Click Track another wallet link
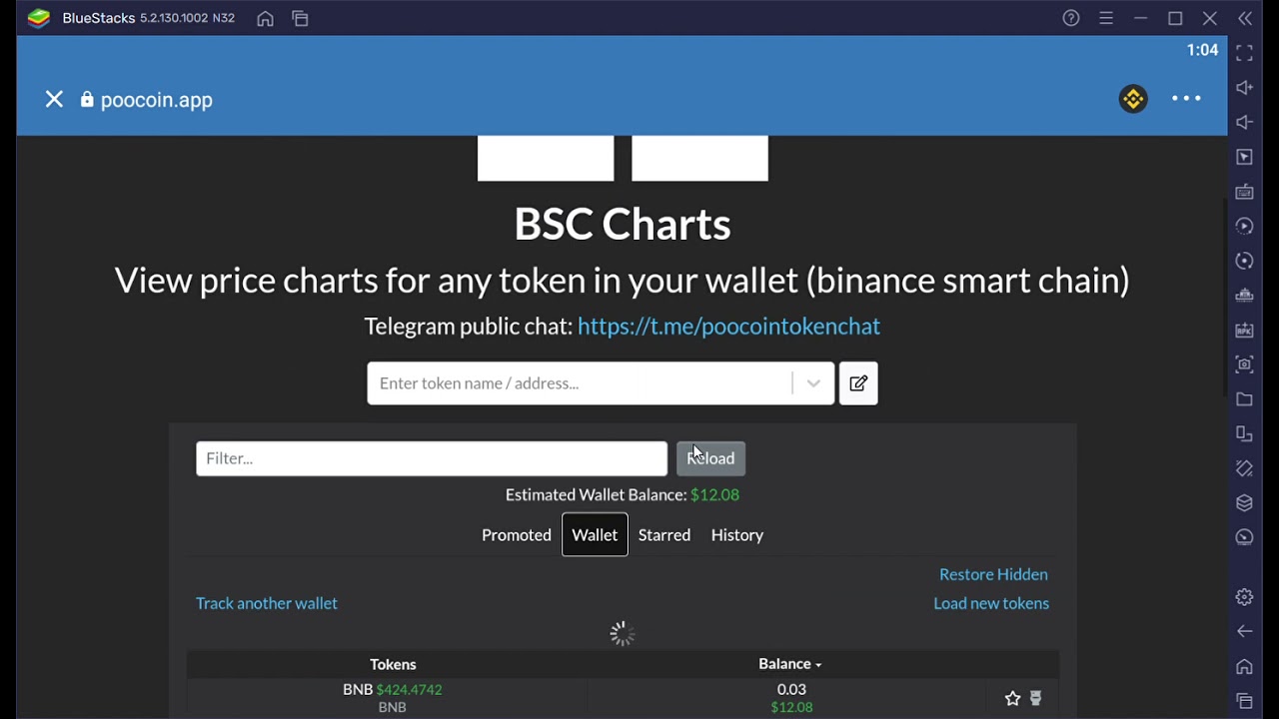 click(x=267, y=603)
